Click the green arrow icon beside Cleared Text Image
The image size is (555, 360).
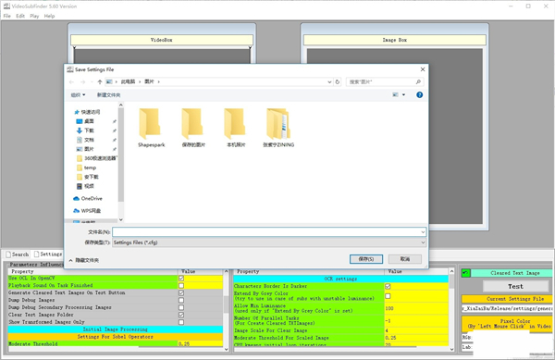coord(466,273)
